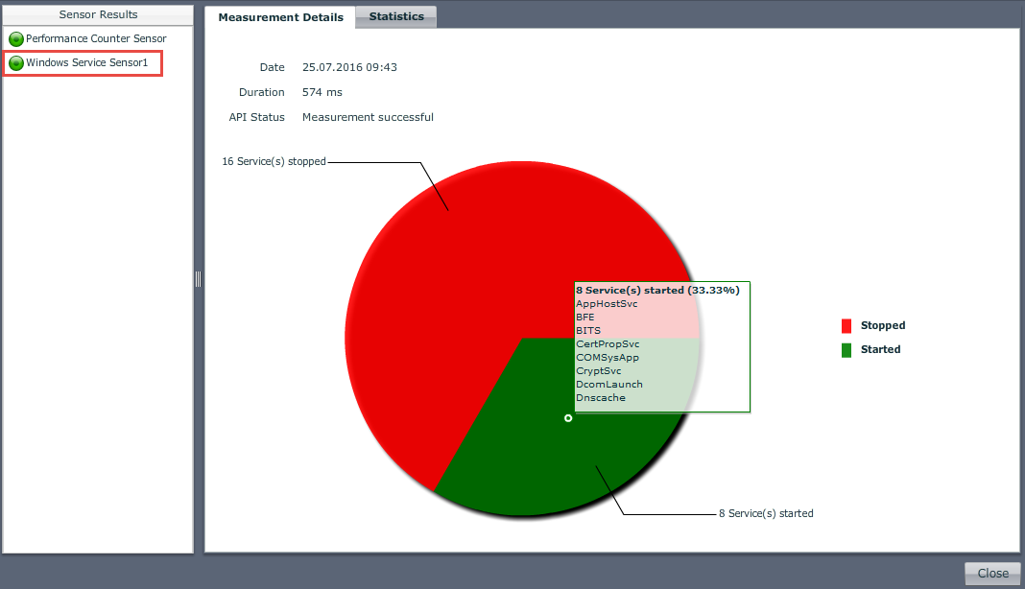
Task: Click the green status icon beside Windows Service Sensor1
Action: 16,63
